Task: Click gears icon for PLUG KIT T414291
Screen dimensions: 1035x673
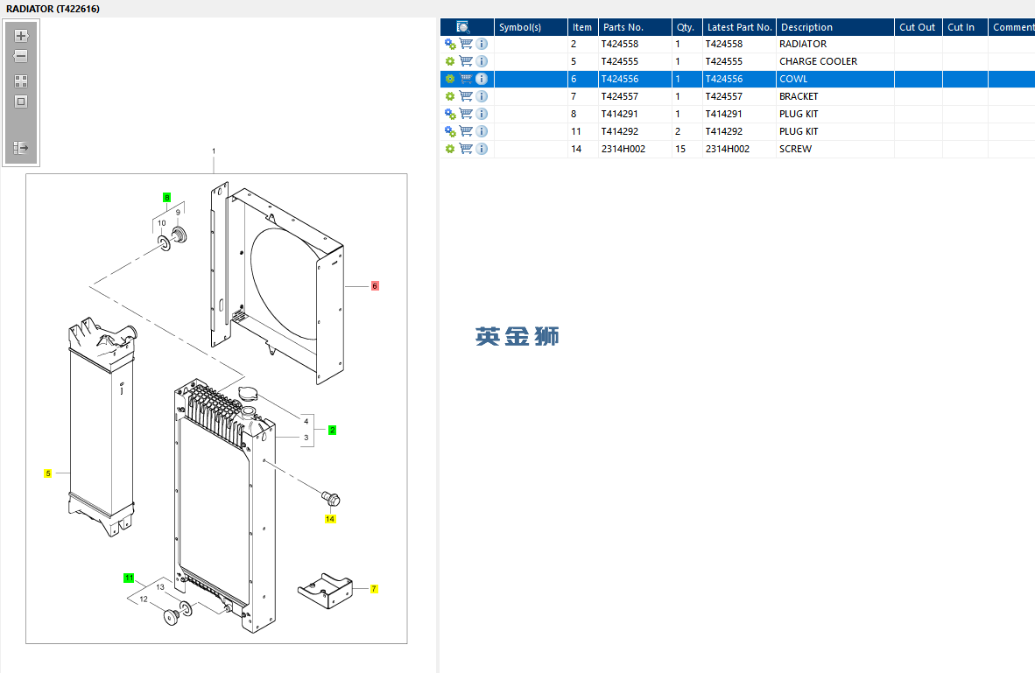Action: (x=450, y=114)
